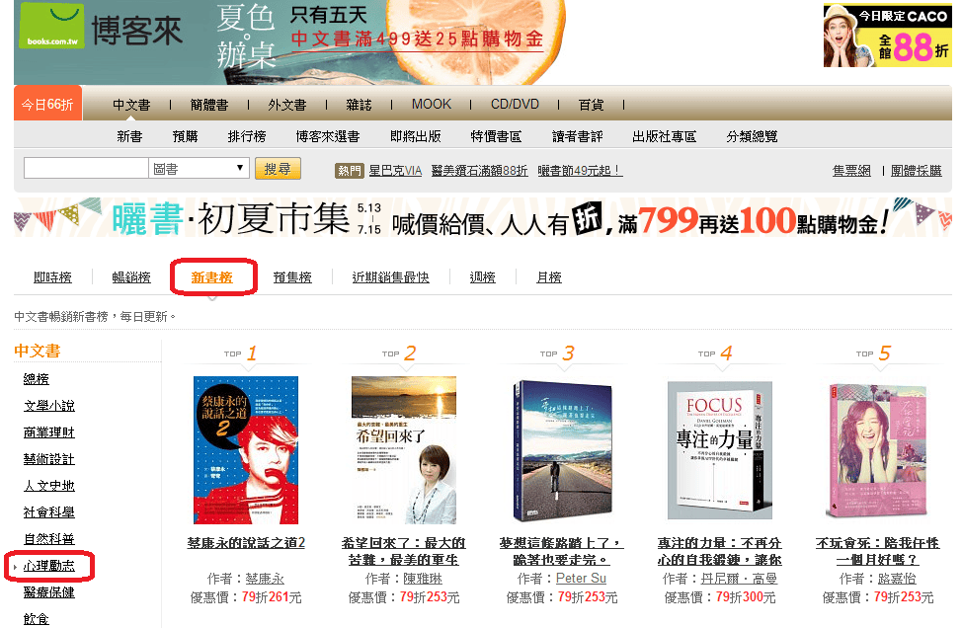Click the books.com.tw green logo
Image resolution: width=962 pixels, height=628 pixels.
(x=52, y=27)
